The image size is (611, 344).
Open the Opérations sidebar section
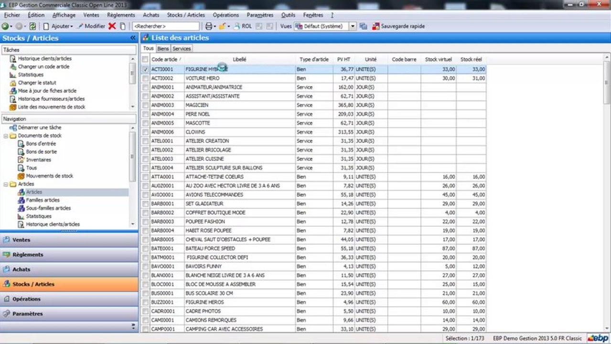coord(69,299)
